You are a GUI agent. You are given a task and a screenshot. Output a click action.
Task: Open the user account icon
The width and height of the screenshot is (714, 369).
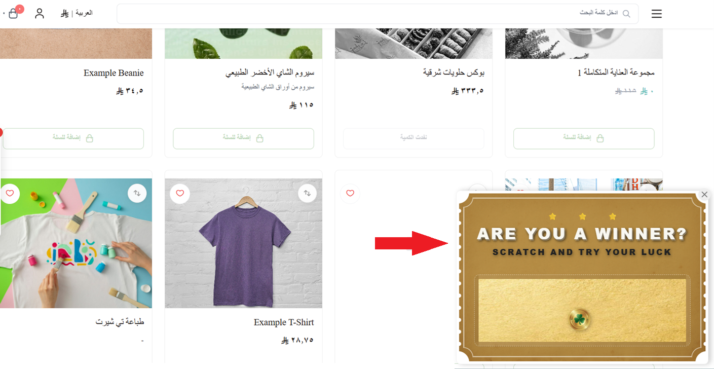pos(39,13)
